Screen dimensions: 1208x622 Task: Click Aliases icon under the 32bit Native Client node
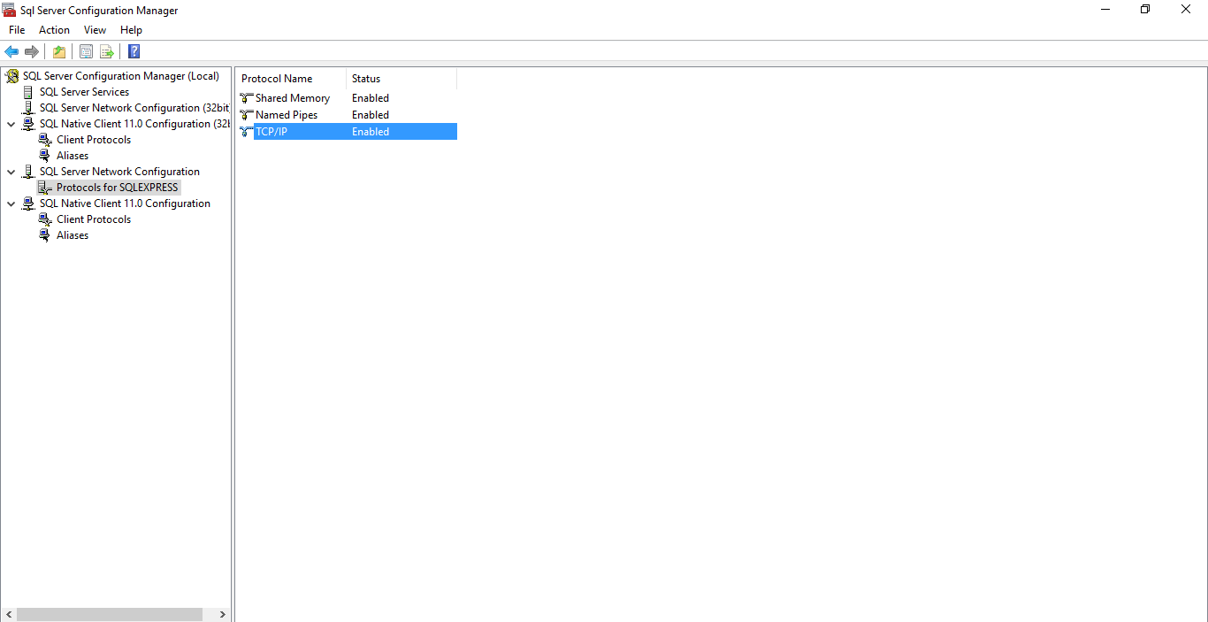coord(45,156)
